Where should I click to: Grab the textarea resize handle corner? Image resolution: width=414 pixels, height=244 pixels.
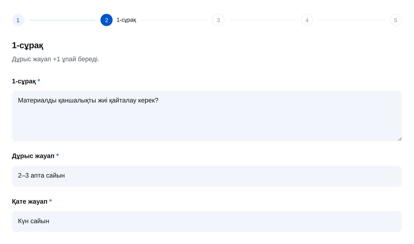pos(400,139)
